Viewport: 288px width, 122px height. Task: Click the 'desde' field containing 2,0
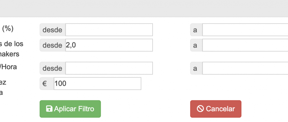click(109, 45)
